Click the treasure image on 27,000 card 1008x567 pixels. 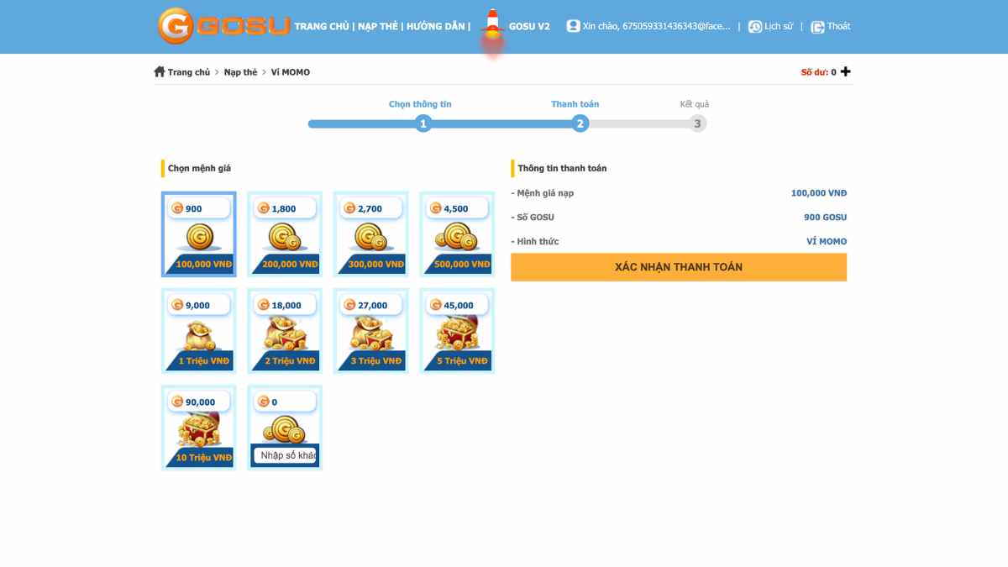point(370,335)
